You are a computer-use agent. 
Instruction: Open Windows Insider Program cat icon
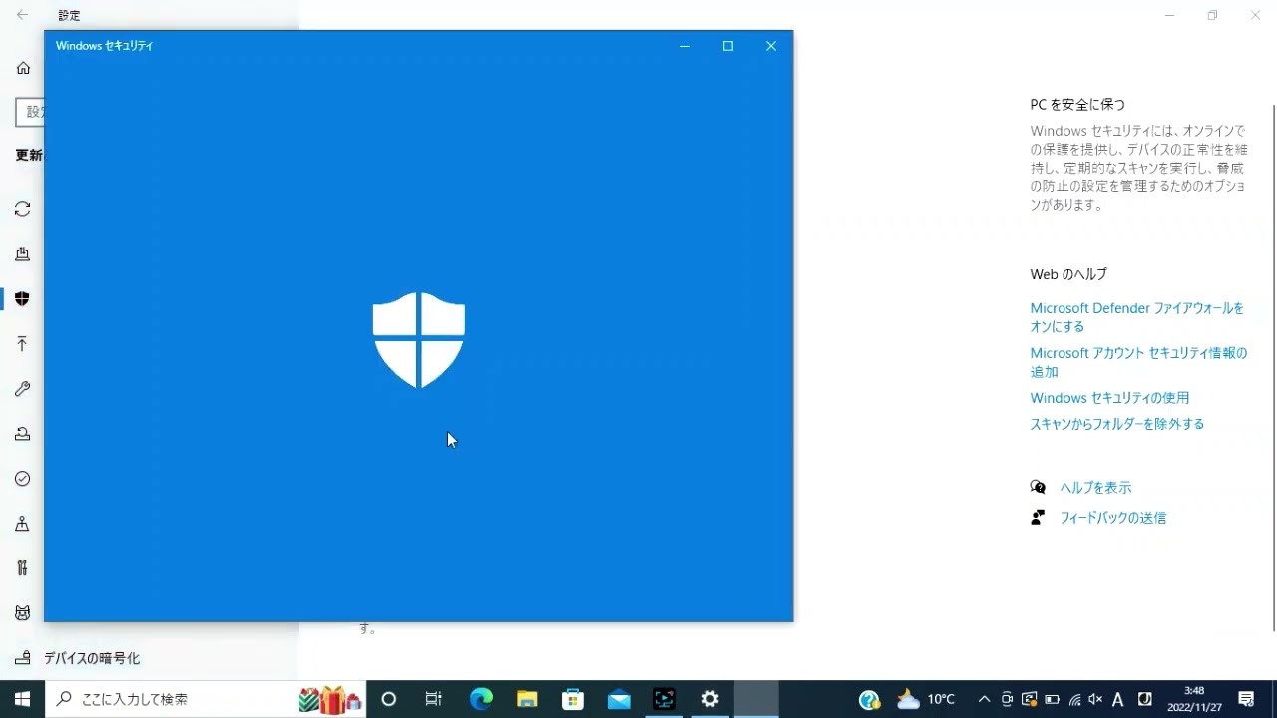[x=22, y=613]
